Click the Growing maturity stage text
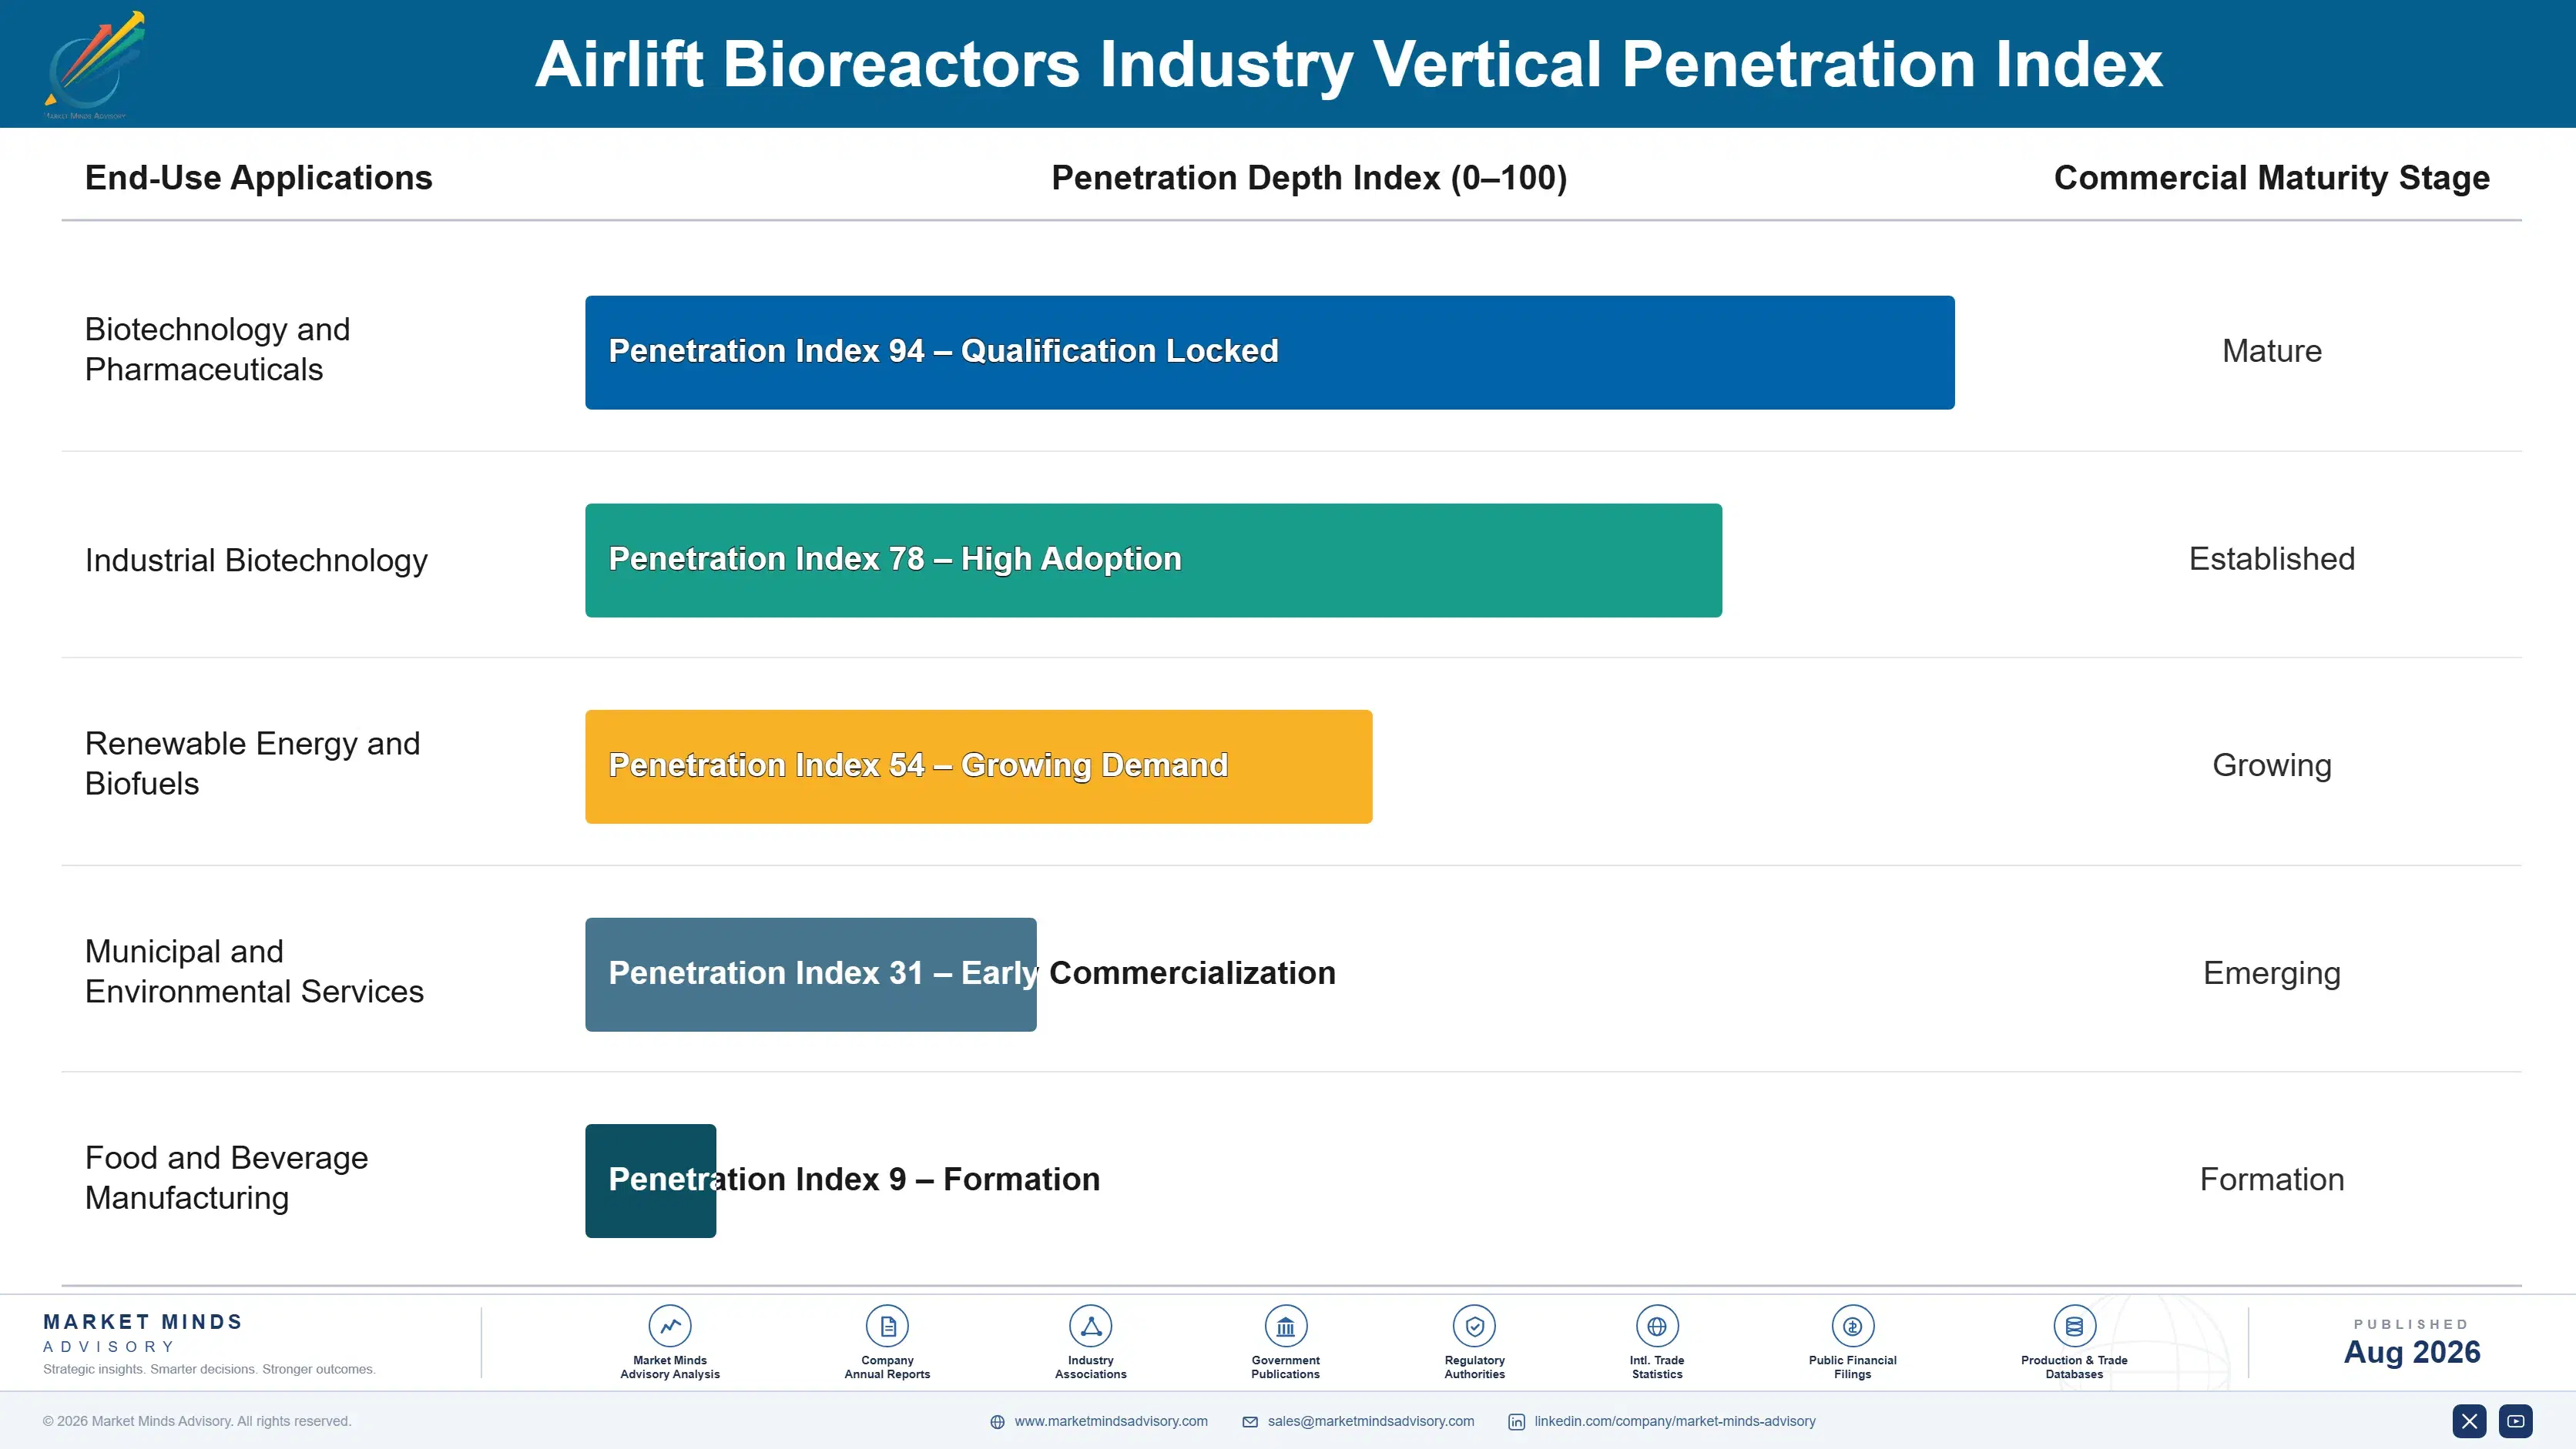The width and height of the screenshot is (2576, 1449). coord(2272,765)
